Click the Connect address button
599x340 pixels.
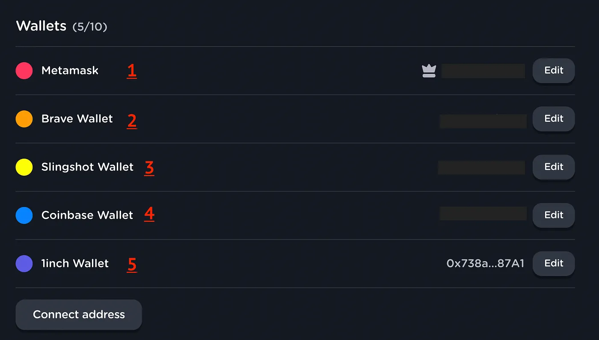click(79, 315)
